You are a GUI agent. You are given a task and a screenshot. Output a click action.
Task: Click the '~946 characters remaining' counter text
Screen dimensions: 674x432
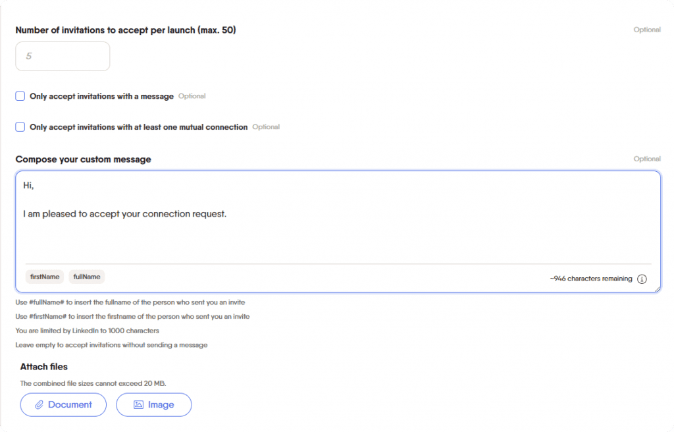click(x=591, y=279)
